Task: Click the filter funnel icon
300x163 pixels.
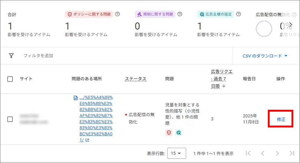Action: click(x=11, y=56)
